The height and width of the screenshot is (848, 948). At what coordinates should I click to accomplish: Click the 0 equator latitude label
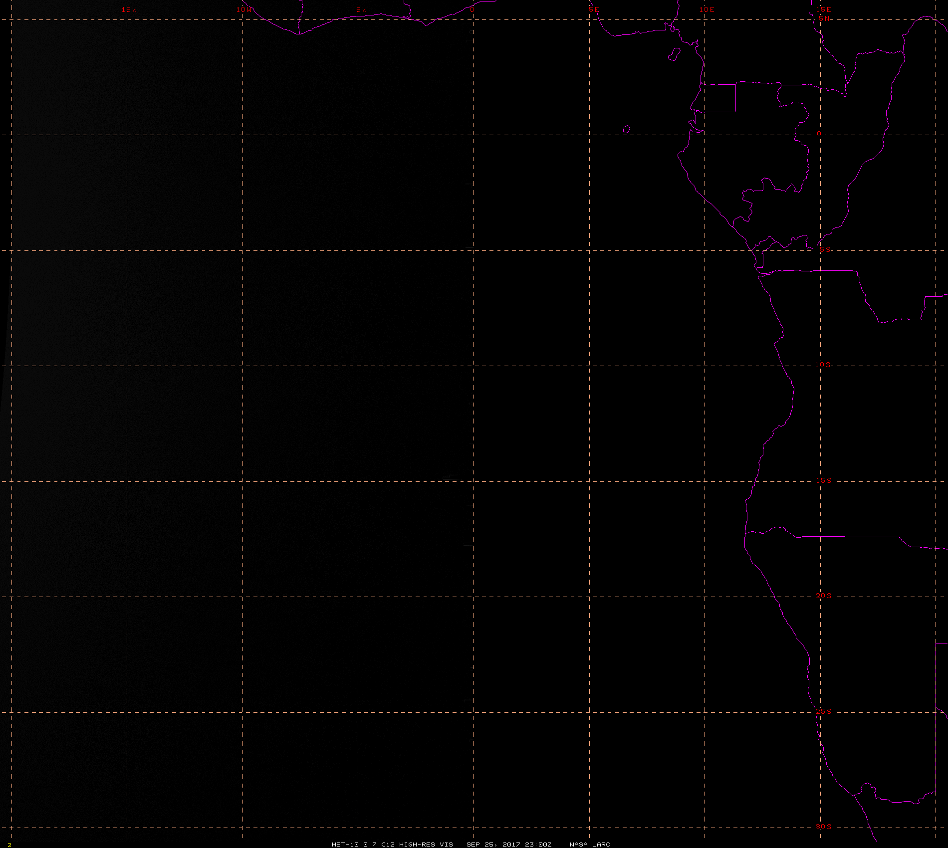tap(819, 134)
